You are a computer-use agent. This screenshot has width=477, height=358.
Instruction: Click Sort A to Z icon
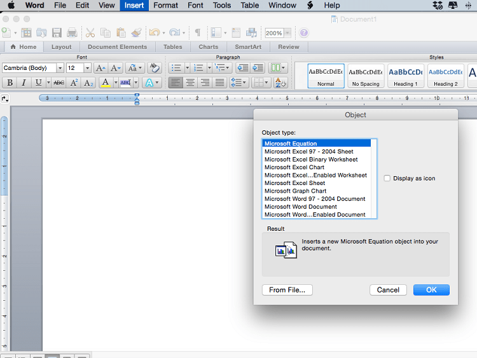(x=280, y=83)
